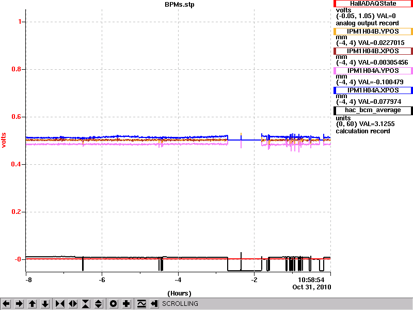Click the y-axis tick label -0
Screen dimensions: 413x310
[x=18, y=259]
